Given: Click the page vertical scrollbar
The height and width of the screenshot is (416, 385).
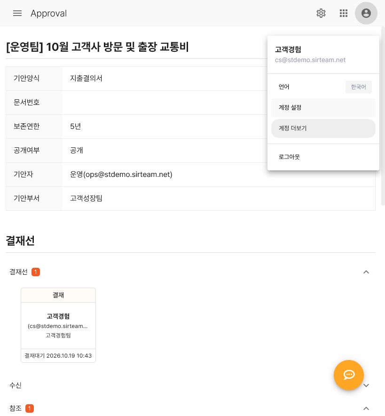Looking at the screenshot, I should tap(383, 116).
